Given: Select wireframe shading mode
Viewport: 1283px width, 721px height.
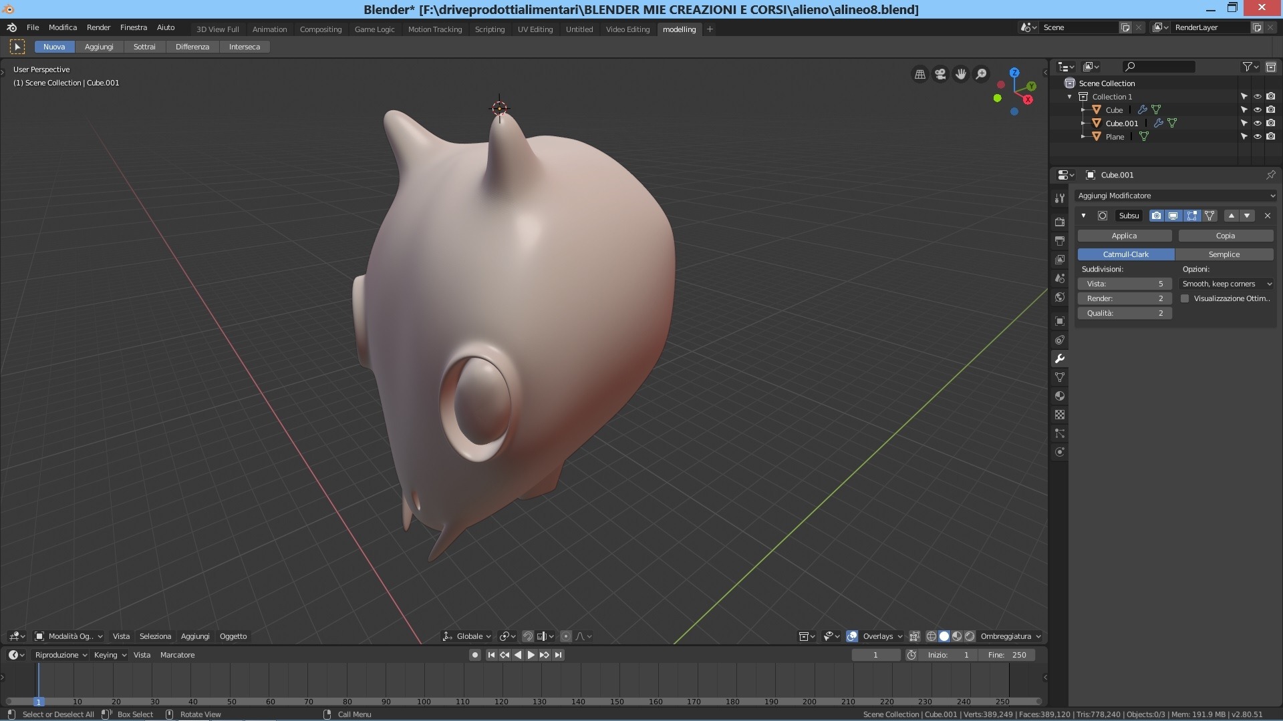Looking at the screenshot, I should [931, 636].
